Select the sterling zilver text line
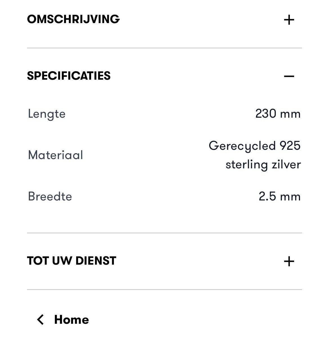The height and width of the screenshot is (346, 329). 263,164
